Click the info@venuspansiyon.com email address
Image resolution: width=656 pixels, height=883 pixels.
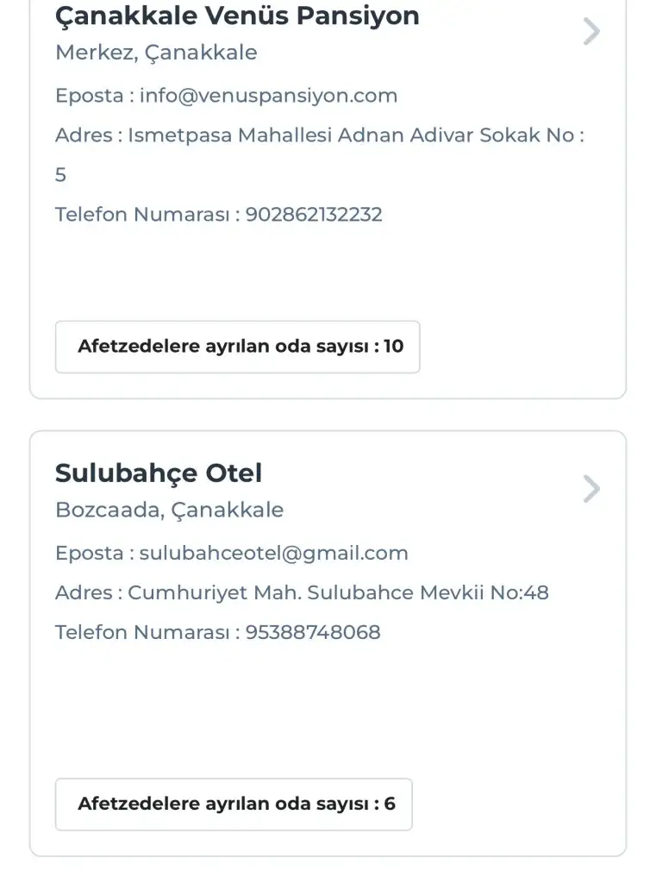point(268,96)
